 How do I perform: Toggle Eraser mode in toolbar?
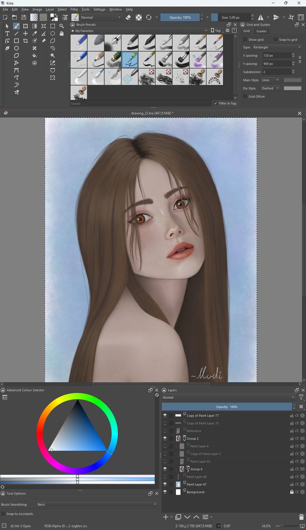coord(128,17)
